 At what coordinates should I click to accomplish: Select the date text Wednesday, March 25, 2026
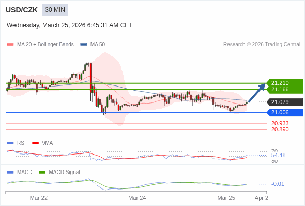[x=46, y=25]
